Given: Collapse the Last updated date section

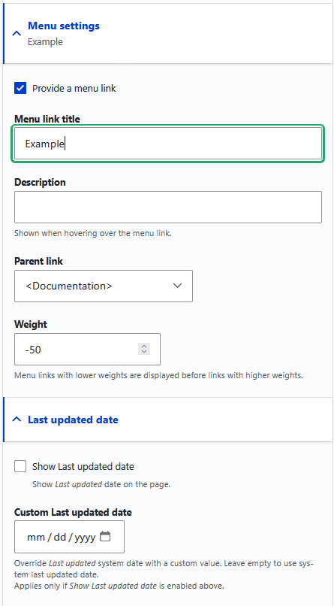Looking at the screenshot, I should (168, 420).
